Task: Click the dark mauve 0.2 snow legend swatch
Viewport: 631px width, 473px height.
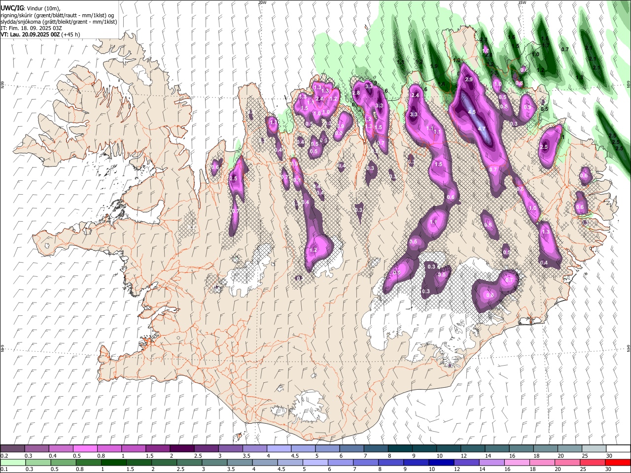Action: [13, 448]
